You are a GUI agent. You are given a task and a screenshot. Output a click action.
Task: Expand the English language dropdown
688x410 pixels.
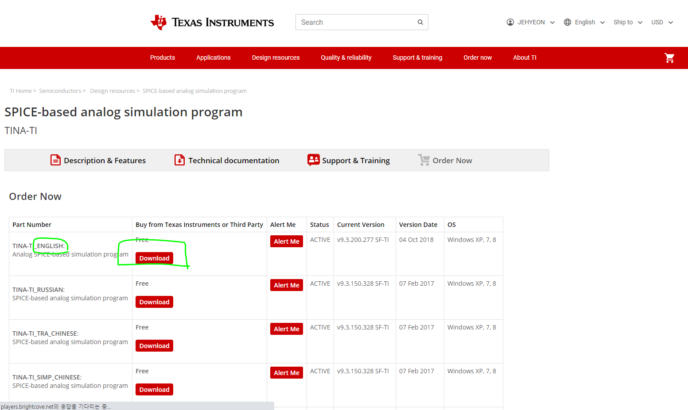coord(602,23)
